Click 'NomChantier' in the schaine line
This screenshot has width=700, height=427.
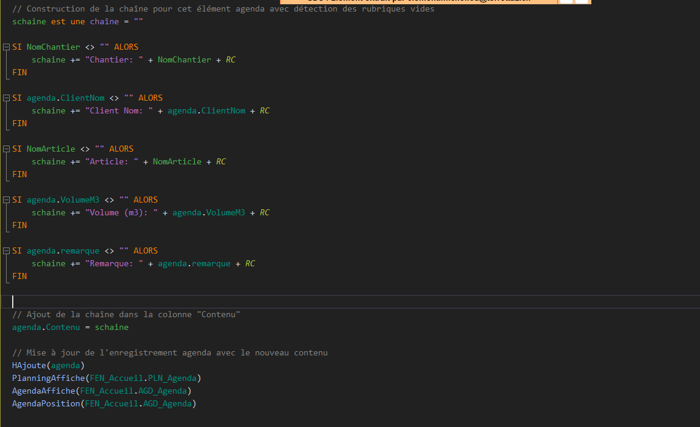coord(185,60)
